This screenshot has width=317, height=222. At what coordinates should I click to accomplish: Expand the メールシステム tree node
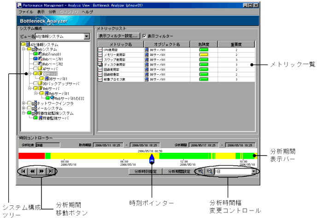23,108
